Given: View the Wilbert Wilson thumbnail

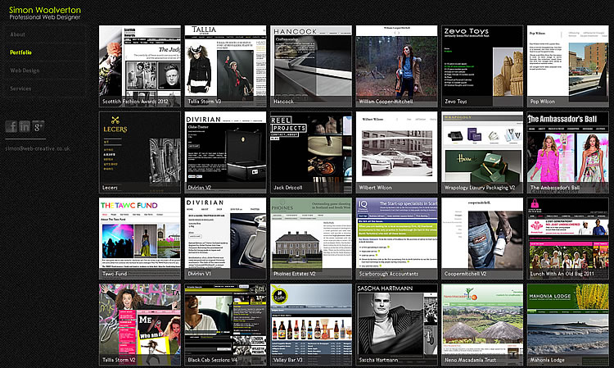Looking at the screenshot, I should point(397,152).
